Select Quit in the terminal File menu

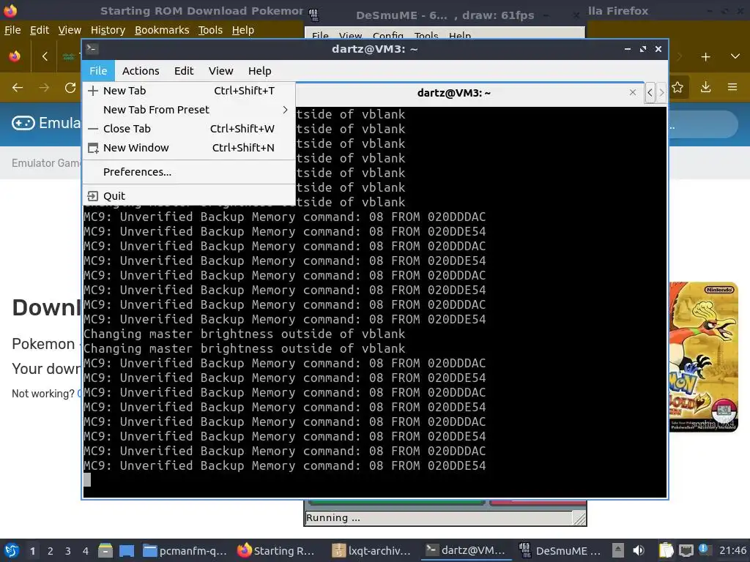(x=189, y=196)
